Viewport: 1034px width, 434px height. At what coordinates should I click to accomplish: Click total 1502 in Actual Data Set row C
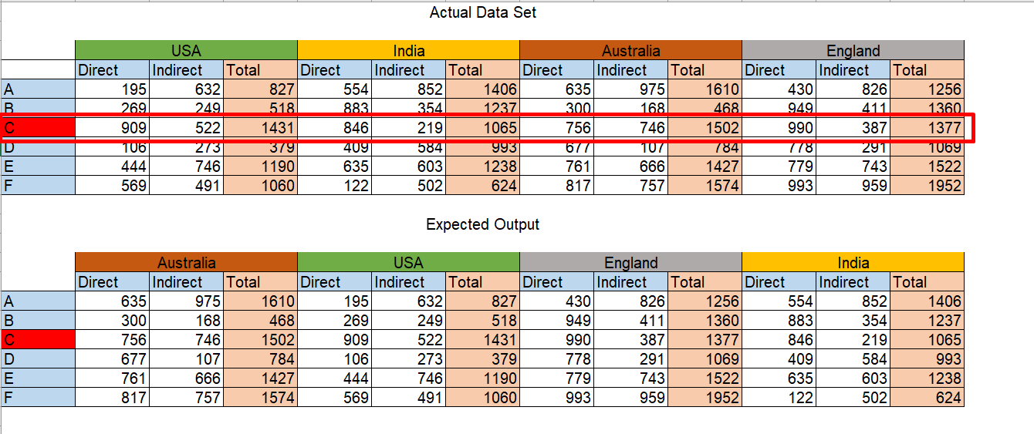pos(705,127)
